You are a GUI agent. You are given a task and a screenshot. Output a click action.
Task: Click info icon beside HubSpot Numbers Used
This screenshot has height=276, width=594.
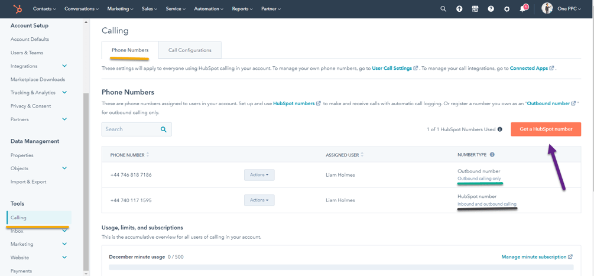coord(499,129)
